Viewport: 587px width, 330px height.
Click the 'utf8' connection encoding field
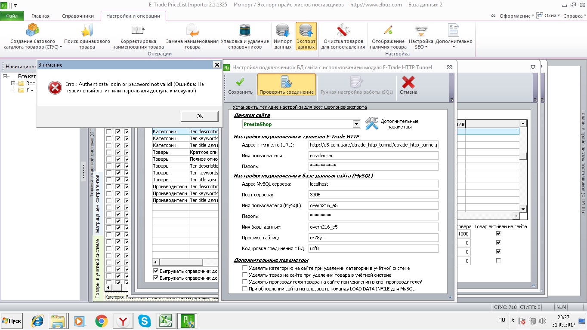tap(374, 248)
